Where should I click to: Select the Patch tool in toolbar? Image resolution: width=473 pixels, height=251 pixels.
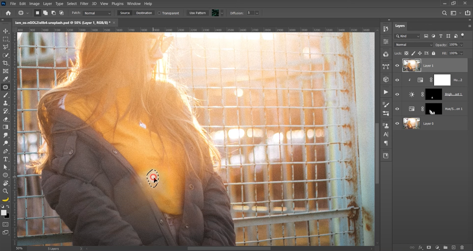point(6,87)
